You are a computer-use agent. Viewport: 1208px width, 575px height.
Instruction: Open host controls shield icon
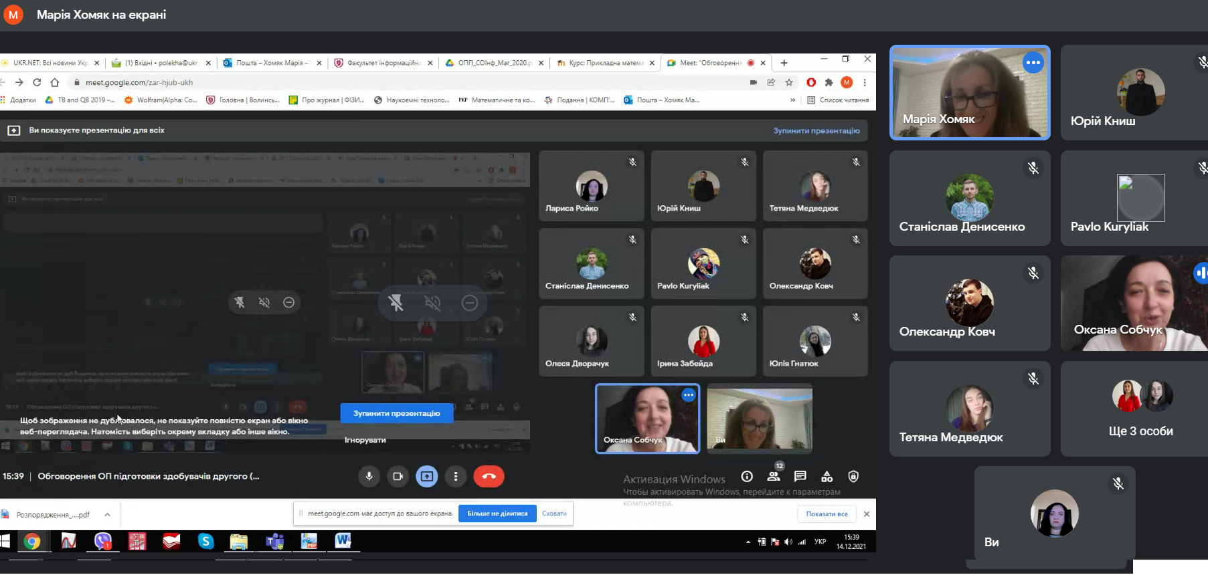853,477
